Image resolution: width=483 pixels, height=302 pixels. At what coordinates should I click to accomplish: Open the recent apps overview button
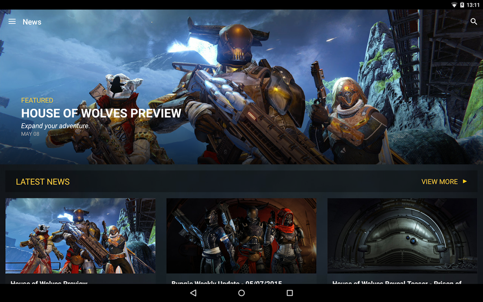(x=289, y=293)
